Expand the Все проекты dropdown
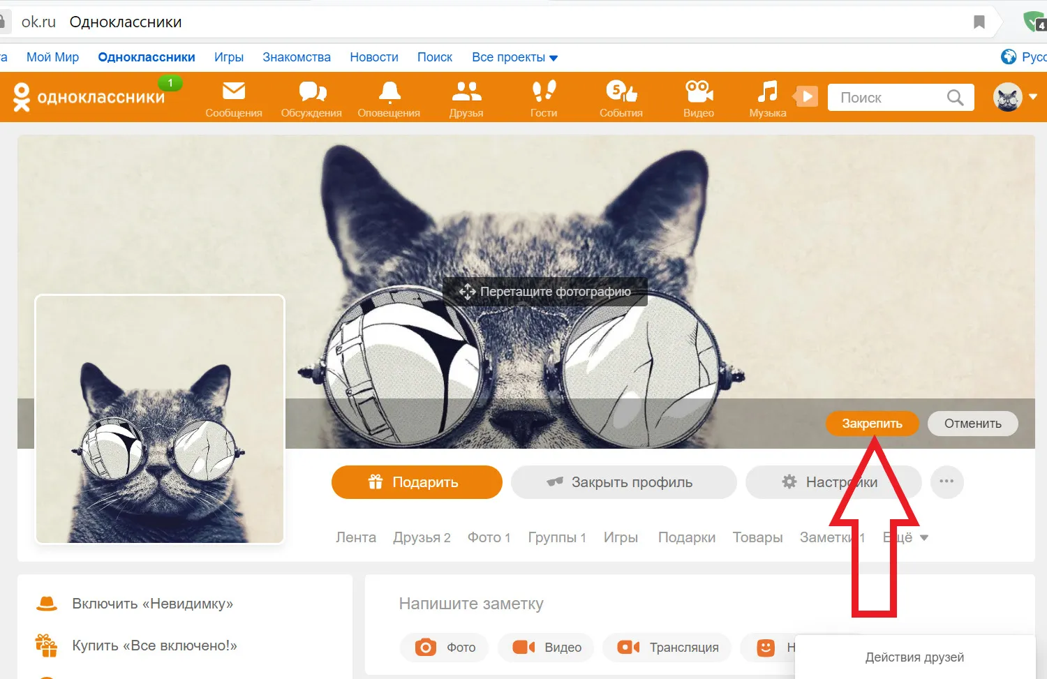The width and height of the screenshot is (1047, 679). pyautogui.click(x=514, y=57)
